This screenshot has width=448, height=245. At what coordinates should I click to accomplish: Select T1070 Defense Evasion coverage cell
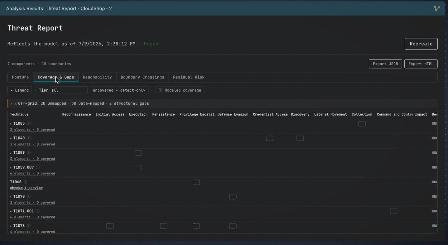tap(233, 197)
